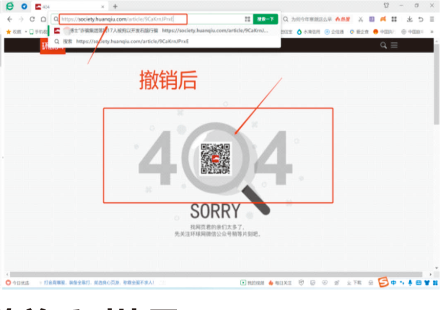The image size is (440, 310).
Task: Open the skin shirt icon in title bar
Action: (x=386, y=5)
